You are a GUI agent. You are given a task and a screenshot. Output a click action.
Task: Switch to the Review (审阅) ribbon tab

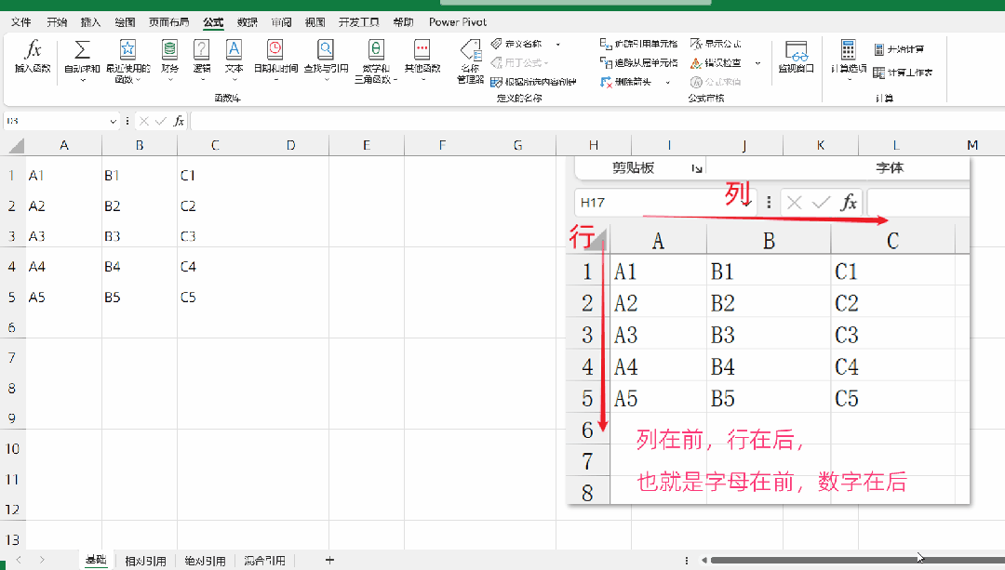pyautogui.click(x=281, y=21)
